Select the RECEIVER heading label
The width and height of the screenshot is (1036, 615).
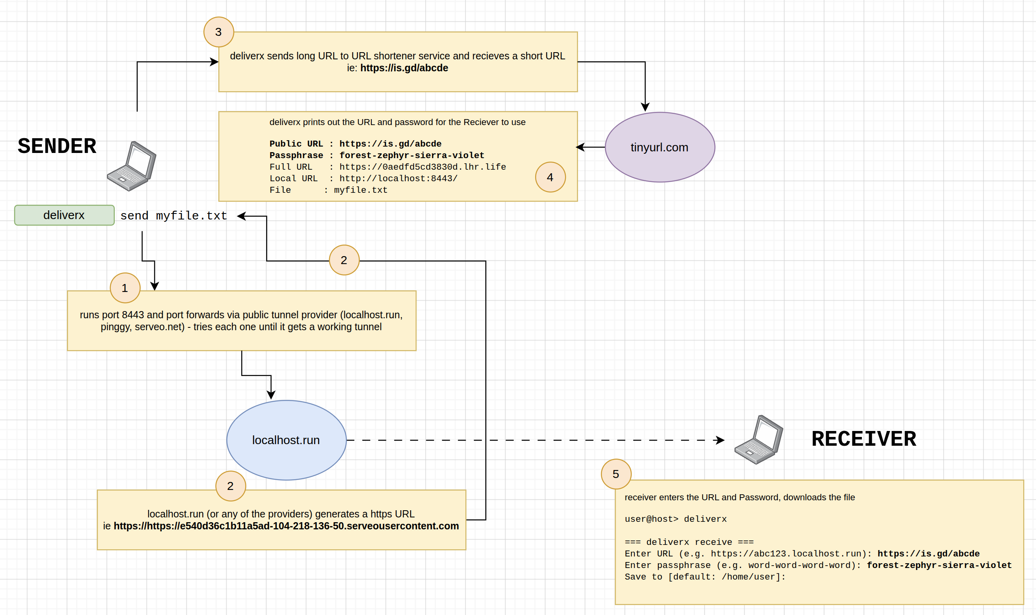pyautogui.click(x=864, y=439)
